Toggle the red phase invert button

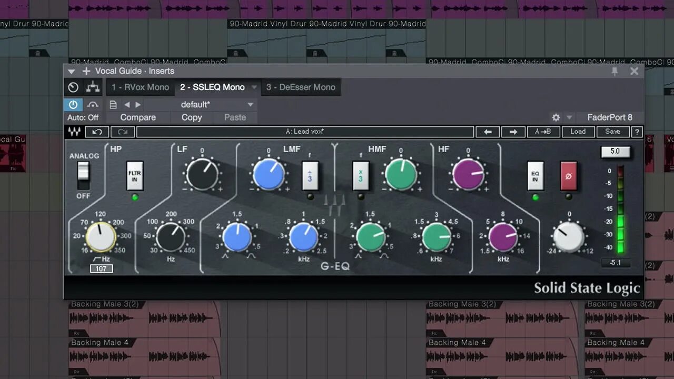[569, 176]
